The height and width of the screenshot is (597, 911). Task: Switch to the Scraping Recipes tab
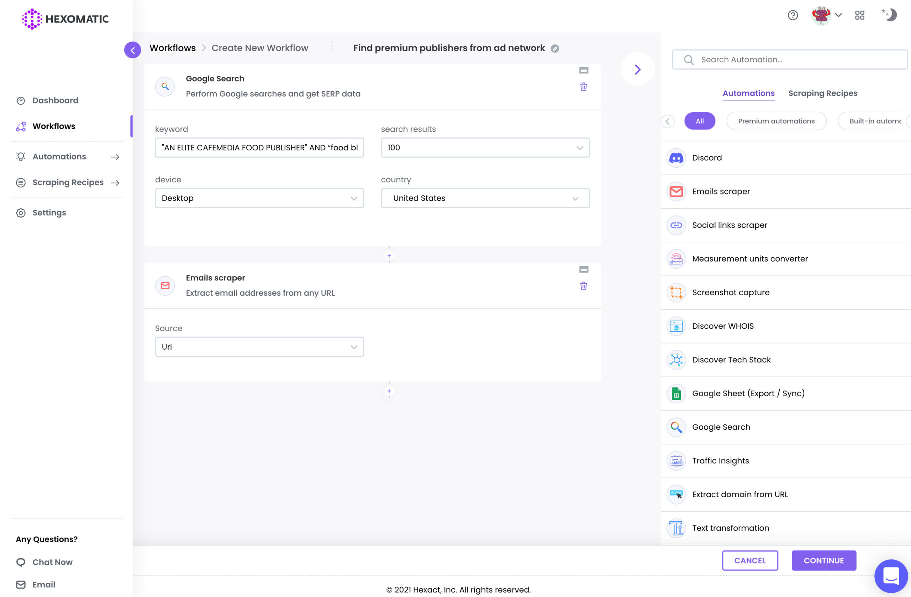click(823, 93)
